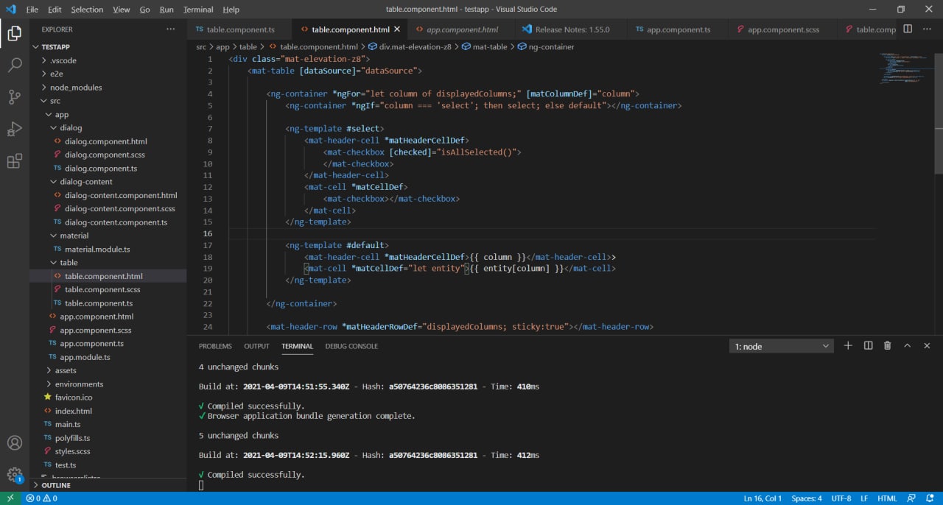Open the Extensions view
This screenshot has height=505, width=943.
tap(15, 161)
